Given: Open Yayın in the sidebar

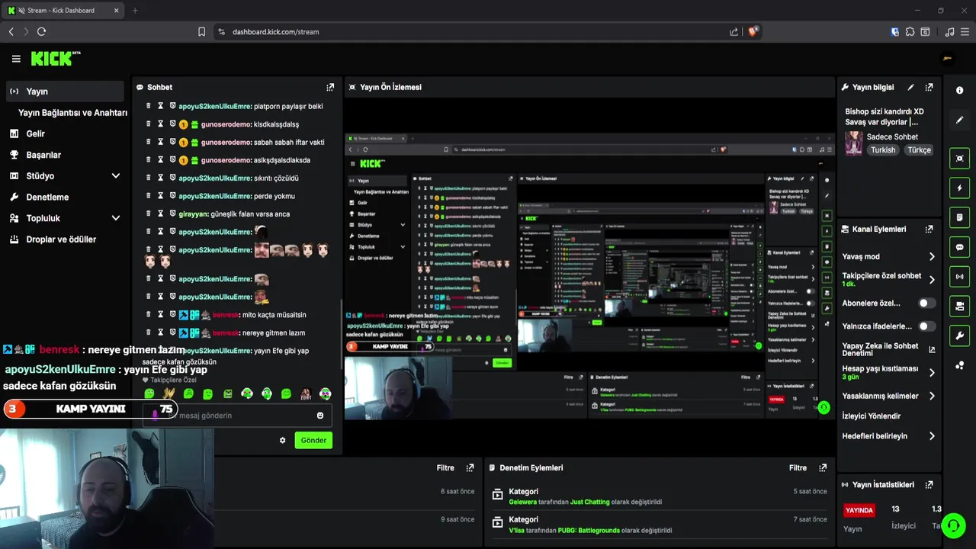Looking at the screenshot, I should [65, 91].
